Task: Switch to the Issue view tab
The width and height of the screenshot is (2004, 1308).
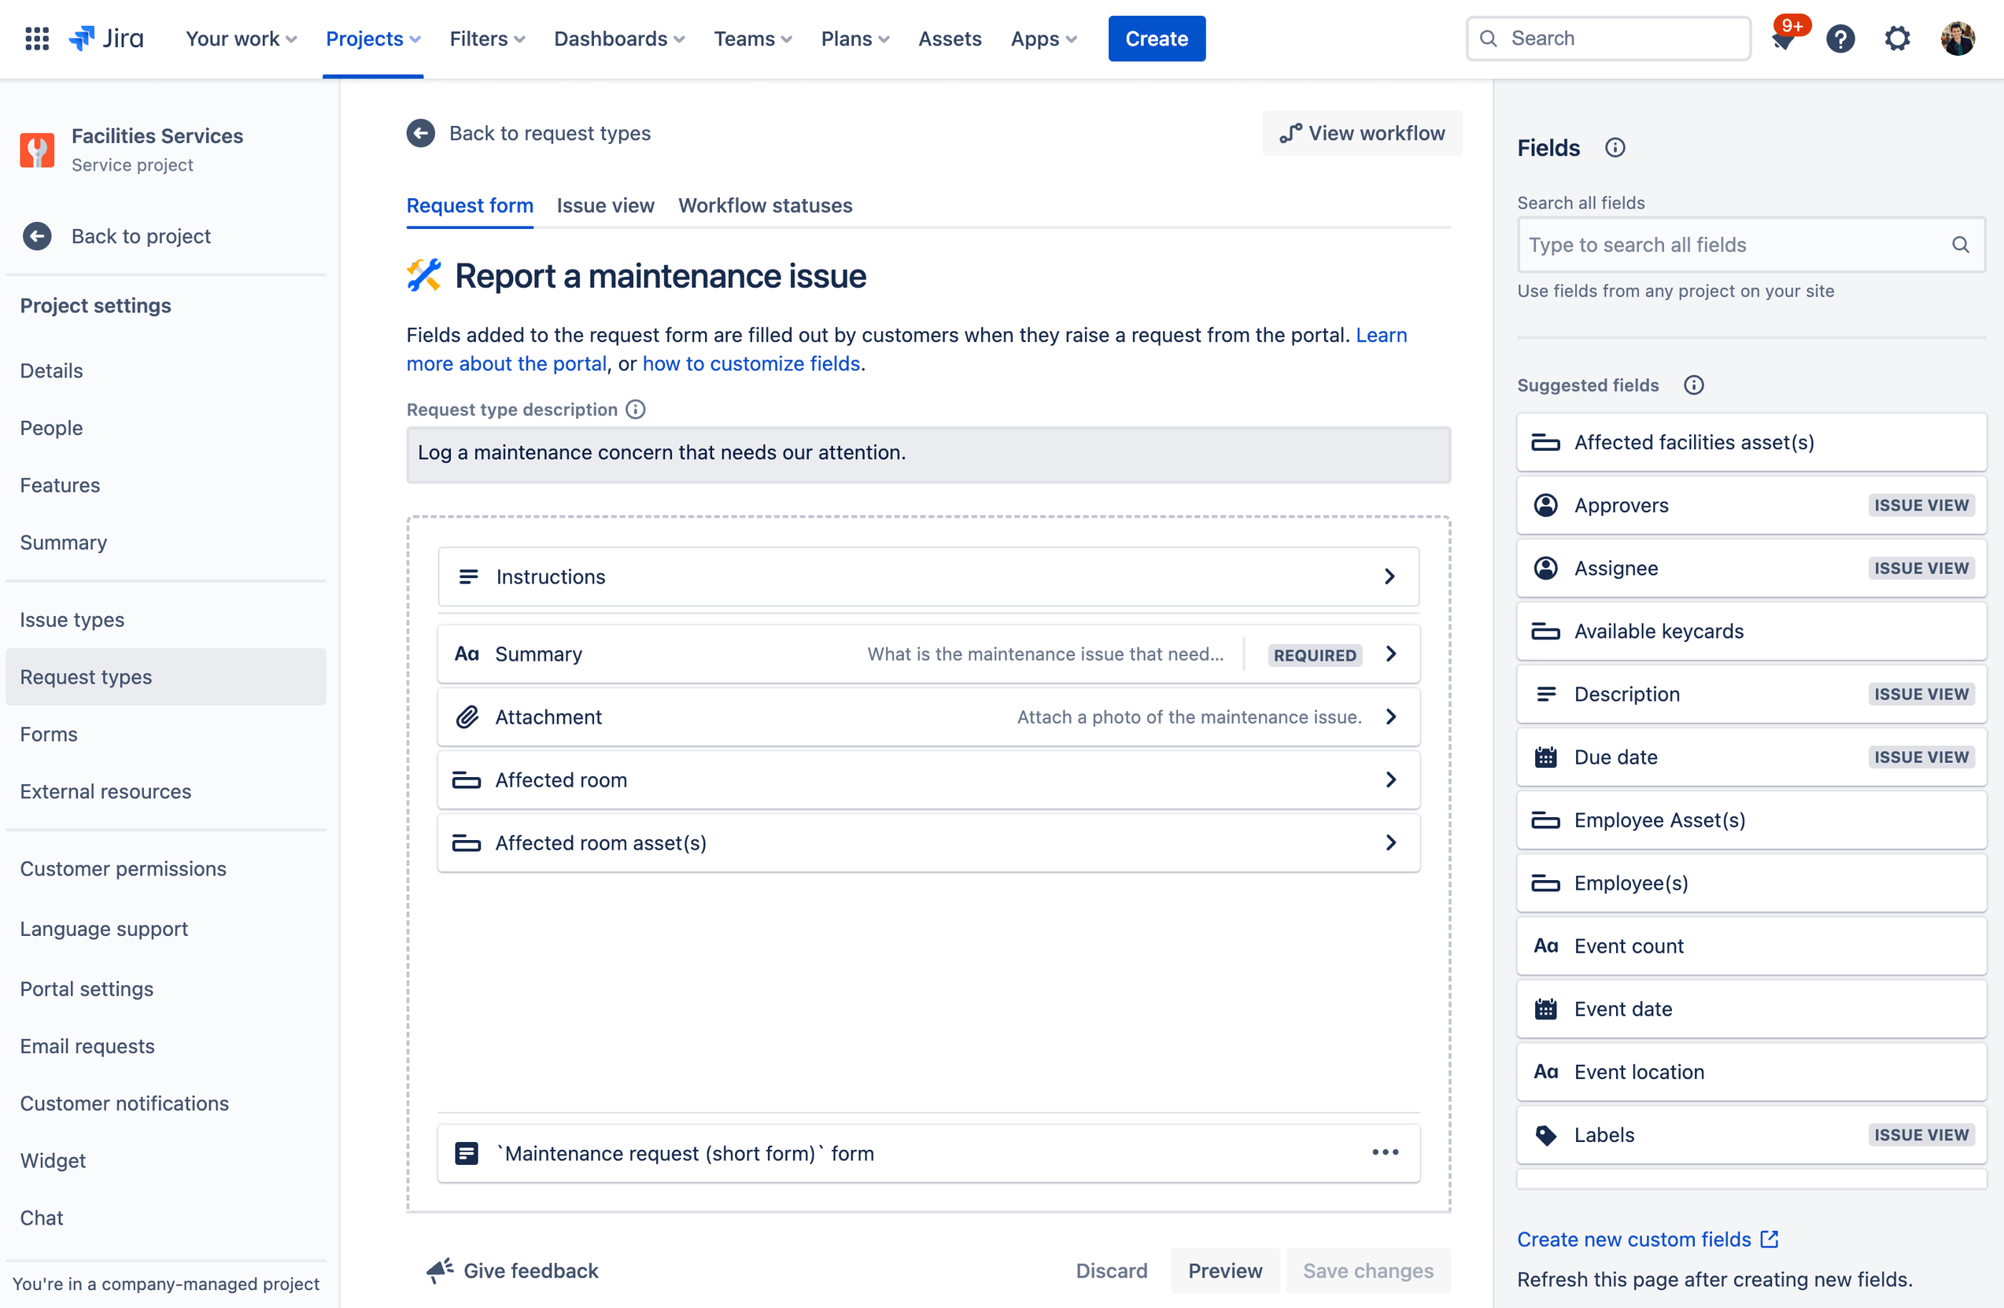Action: point(605,204)
